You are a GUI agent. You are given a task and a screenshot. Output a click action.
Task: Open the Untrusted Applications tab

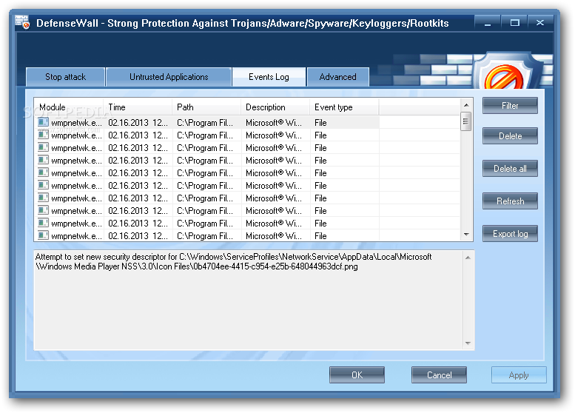pos(169,77)
